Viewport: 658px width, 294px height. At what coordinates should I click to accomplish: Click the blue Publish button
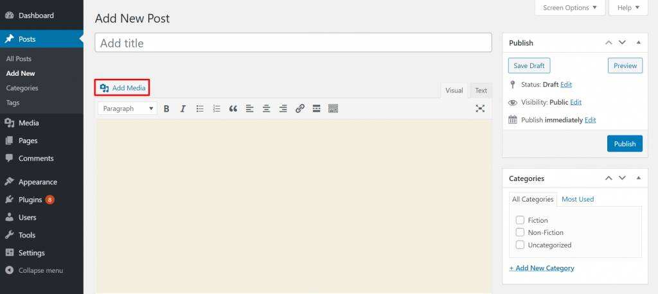[x=625, y=144]
